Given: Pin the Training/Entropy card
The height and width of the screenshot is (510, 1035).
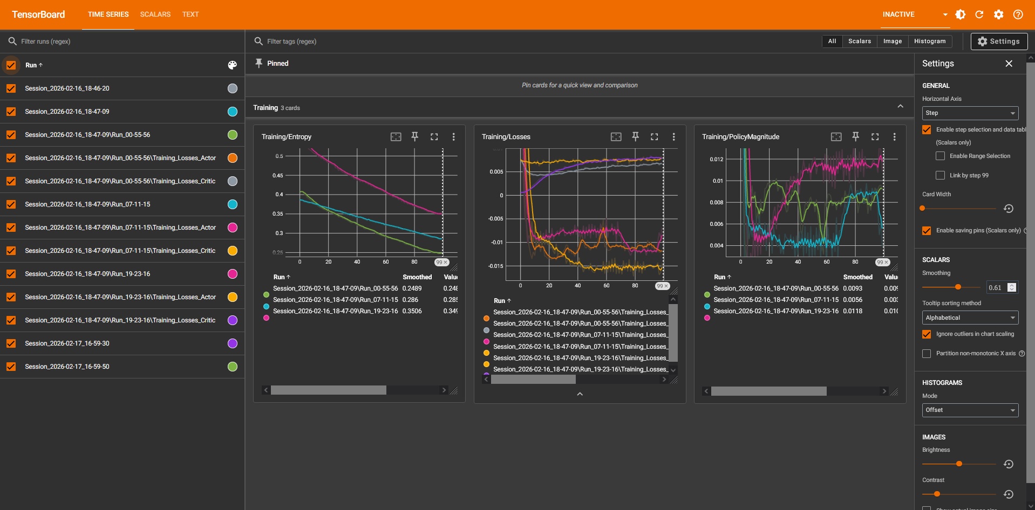Looking at the screenshot, I should (x=414, y=137).
